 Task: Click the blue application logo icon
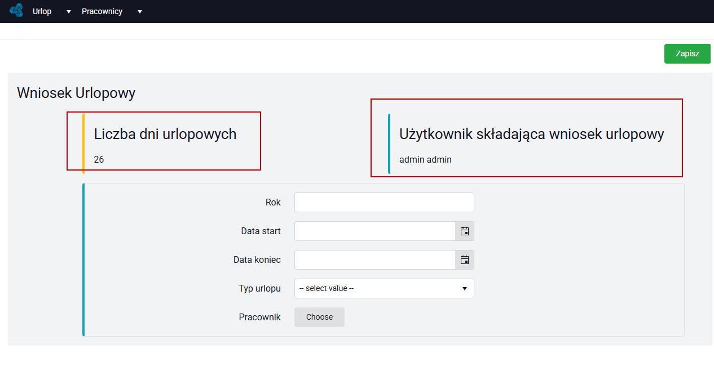16,11
